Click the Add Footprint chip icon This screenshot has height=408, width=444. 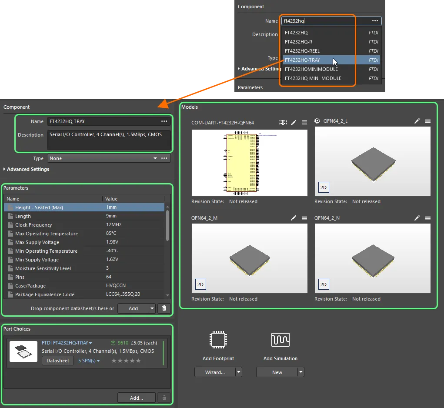[x=218, y=340]
